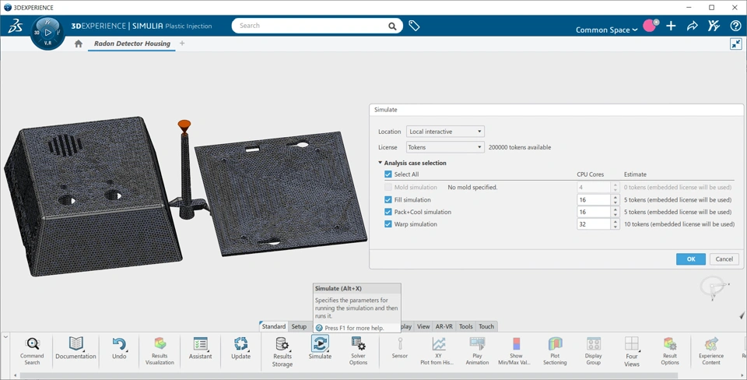Screen dimensions: 747x380
Task: Click the plus add icon in top bar
Action: tap(671, 26)
